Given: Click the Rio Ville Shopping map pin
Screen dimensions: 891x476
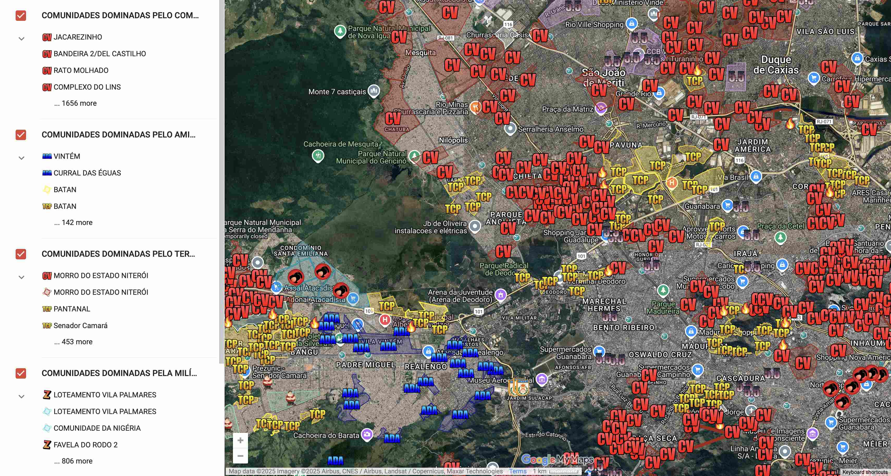Looking at the screenshot, I should (x=632, y=23).
